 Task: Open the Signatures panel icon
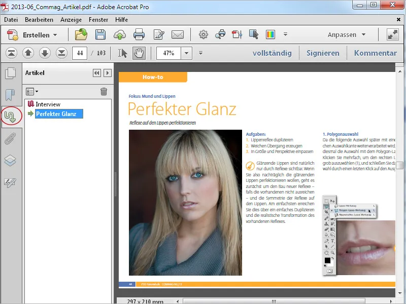(10, 182)
